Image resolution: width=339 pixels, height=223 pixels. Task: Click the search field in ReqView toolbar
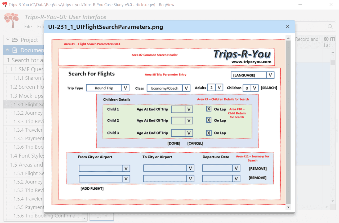315,26
